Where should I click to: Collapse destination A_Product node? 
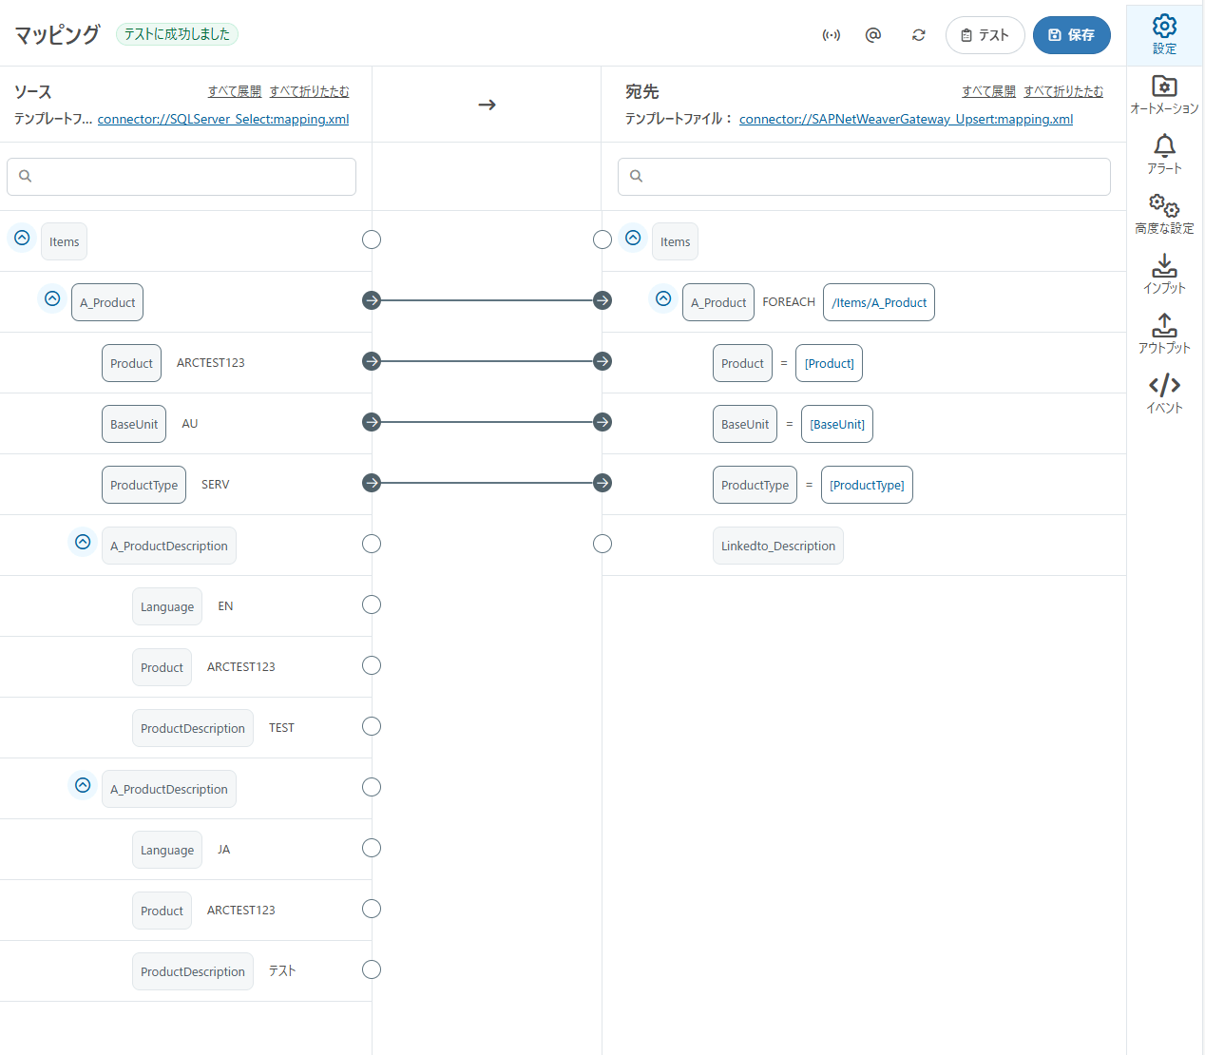coord(663,298)
